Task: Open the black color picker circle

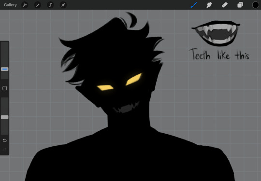Action: tap(255, 5)
